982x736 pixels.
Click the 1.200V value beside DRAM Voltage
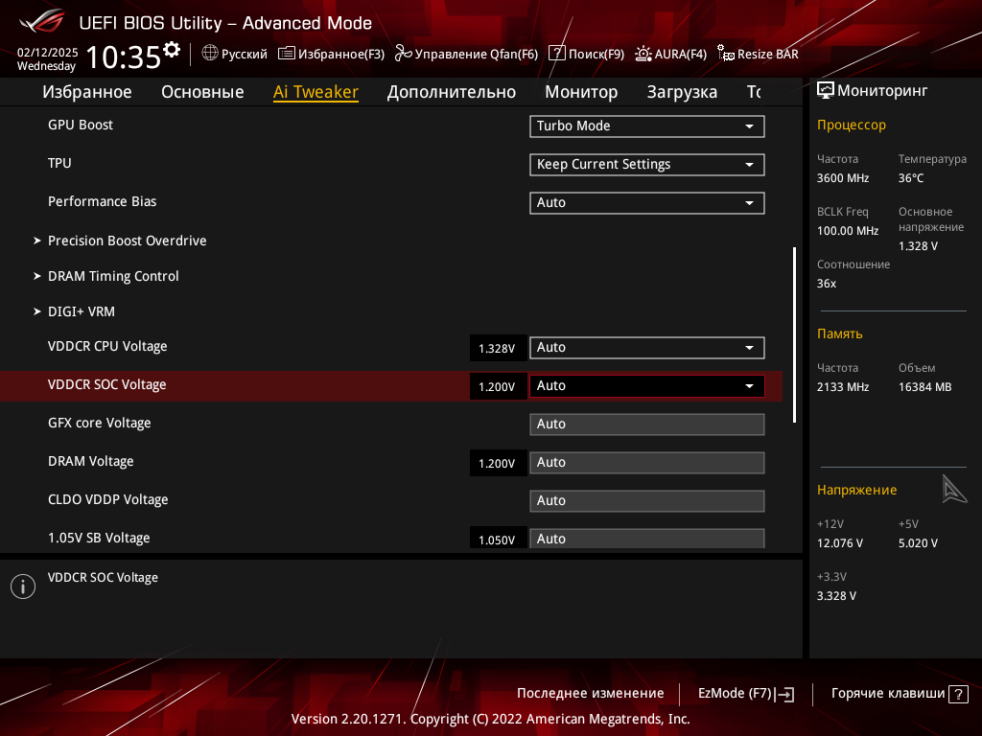point(498,464)
